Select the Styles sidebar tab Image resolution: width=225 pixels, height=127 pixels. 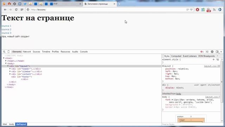coord(167,56)
